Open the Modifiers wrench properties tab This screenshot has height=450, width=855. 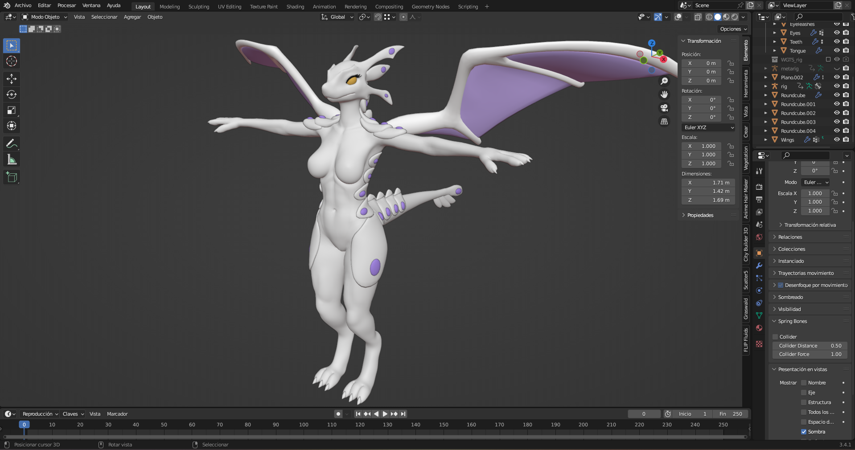(759, 266)
